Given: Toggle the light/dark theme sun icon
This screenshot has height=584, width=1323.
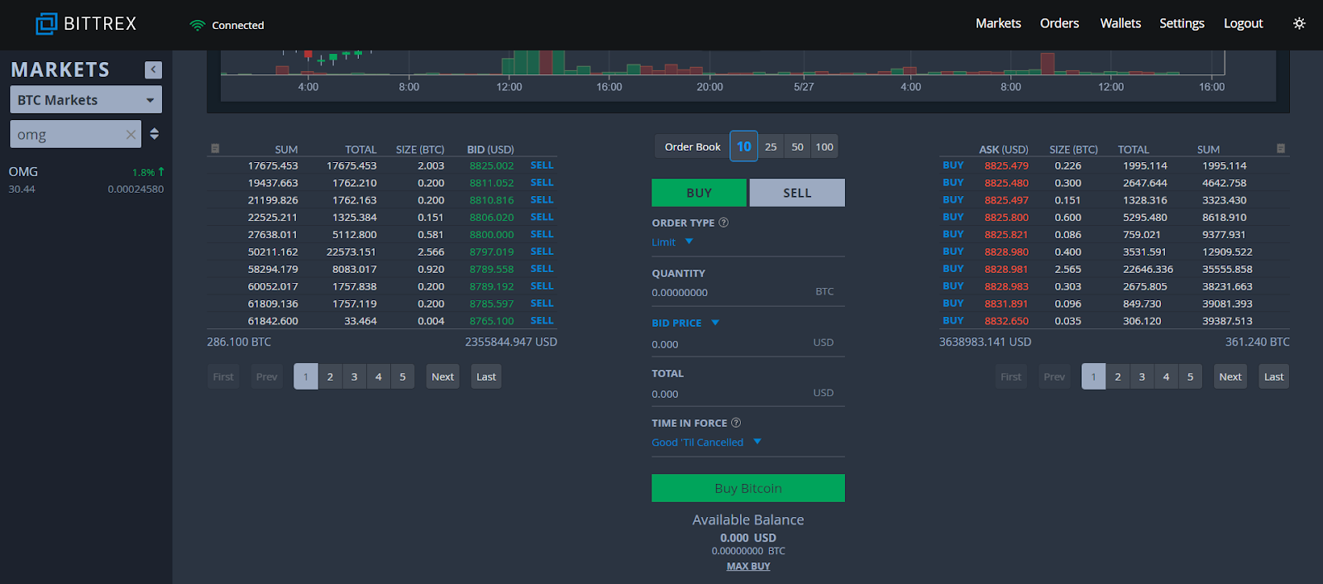Looking at the screenshot, I should point(1299,23).
